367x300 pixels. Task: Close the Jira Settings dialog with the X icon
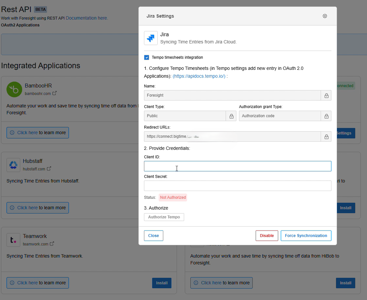click(325, 16)
